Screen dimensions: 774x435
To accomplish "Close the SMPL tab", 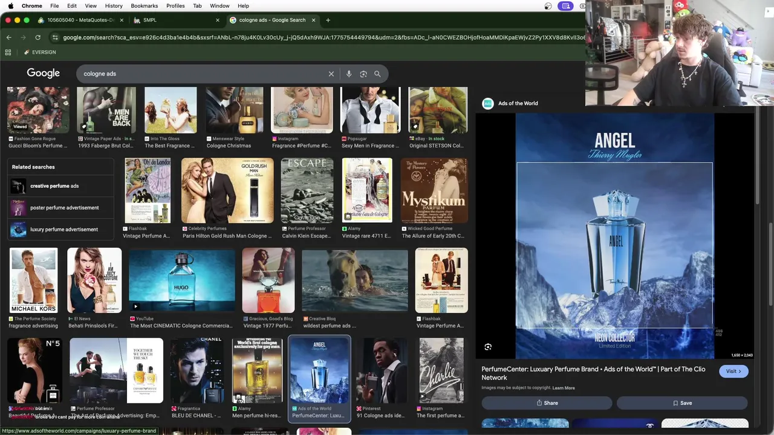I will tap(218, 20).
